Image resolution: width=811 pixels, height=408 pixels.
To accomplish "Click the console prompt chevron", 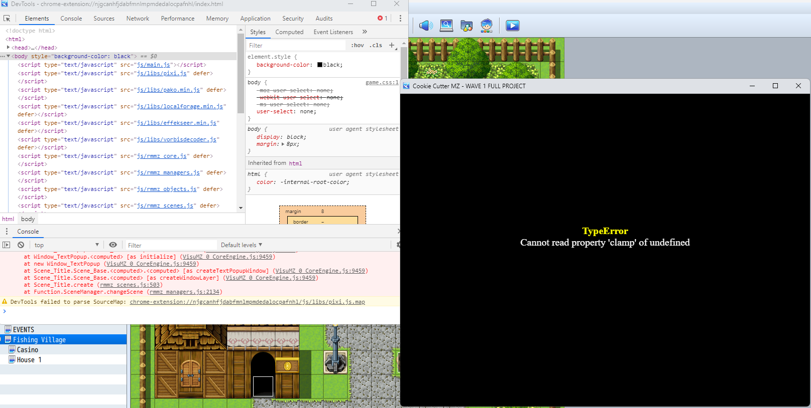I will [x=5, y=311].
